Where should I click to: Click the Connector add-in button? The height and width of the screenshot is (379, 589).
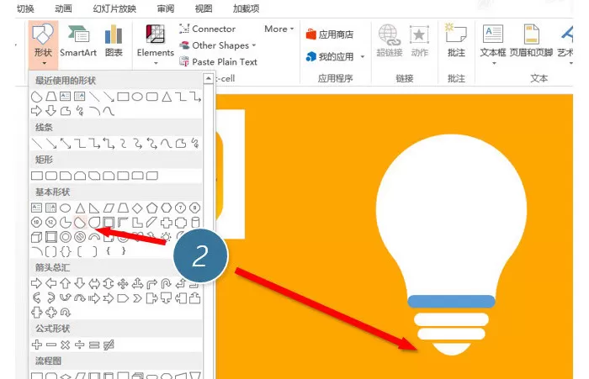pyautogui.click(x=207, y=29)
